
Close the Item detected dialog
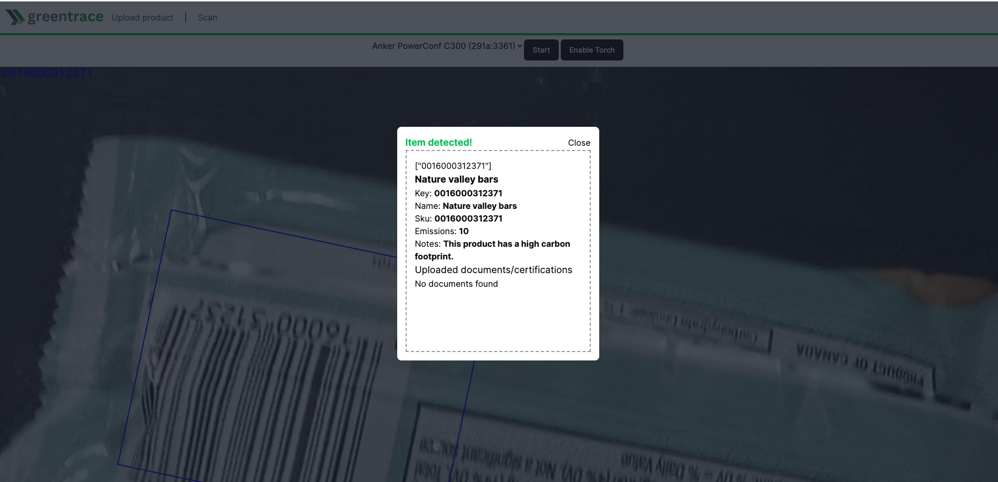pos(579,143)
